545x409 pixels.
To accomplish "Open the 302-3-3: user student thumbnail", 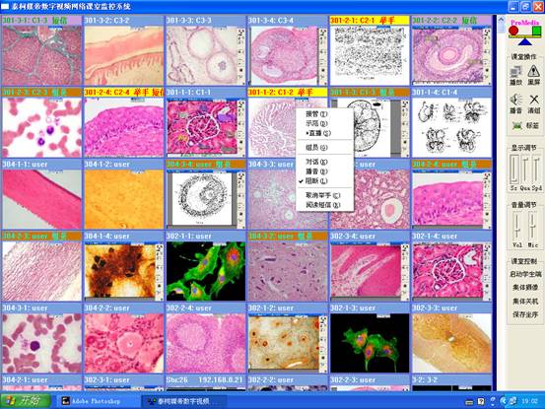I will click(451, 343).
